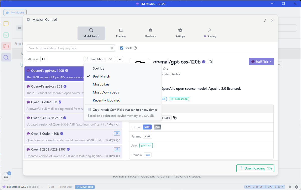
Task: Toggle the GGUF checkbox
Action: [122, 48]
